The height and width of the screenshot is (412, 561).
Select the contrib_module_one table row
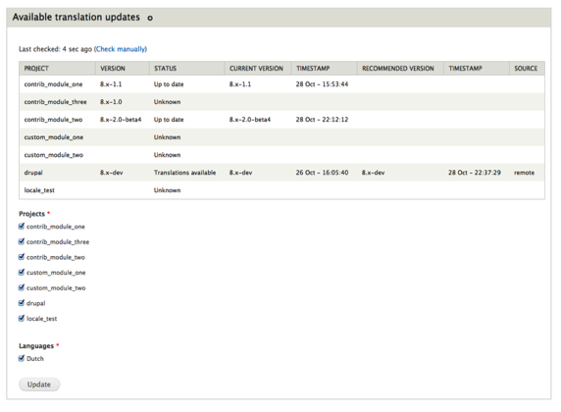point(281,84)
